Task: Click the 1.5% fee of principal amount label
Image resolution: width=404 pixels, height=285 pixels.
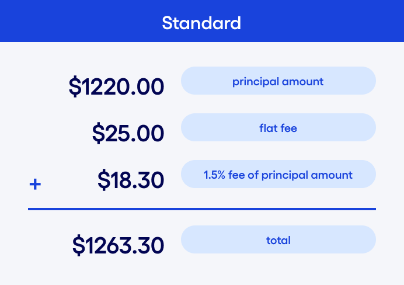Action: (x=278, y=175)
